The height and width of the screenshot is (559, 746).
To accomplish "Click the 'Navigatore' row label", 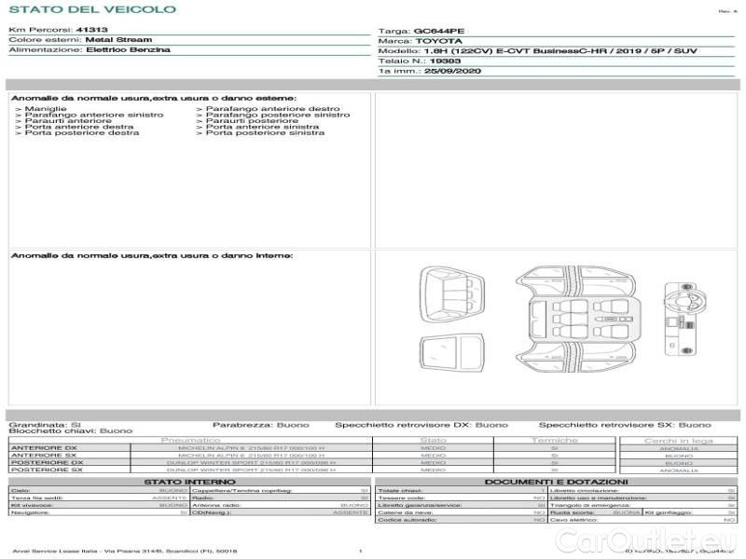I will [x=30, y=512].
